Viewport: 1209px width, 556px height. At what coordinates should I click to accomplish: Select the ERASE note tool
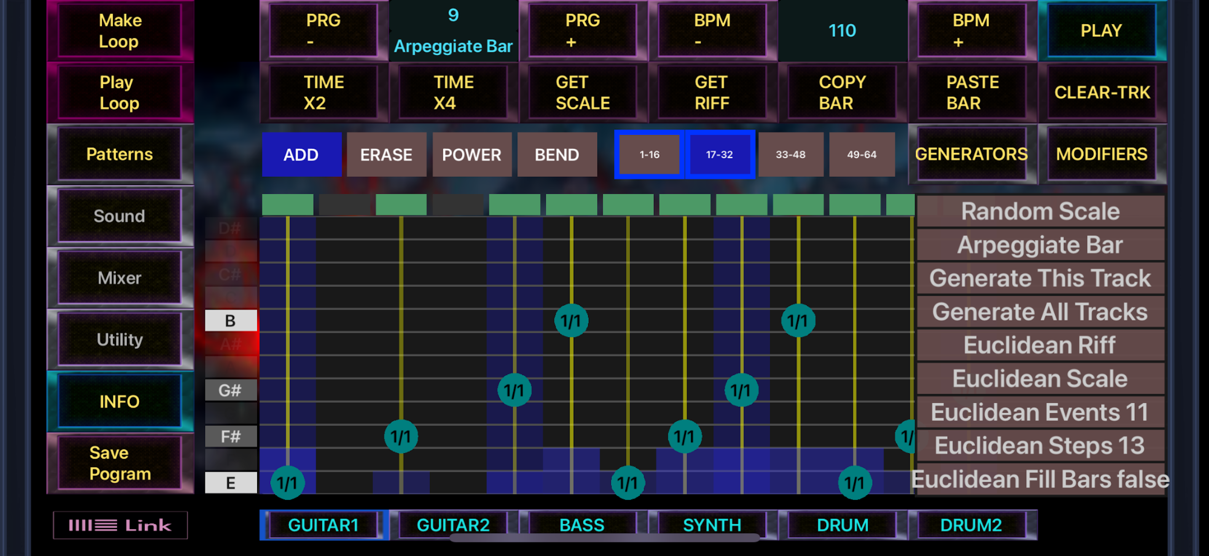[x=386, y=154]
